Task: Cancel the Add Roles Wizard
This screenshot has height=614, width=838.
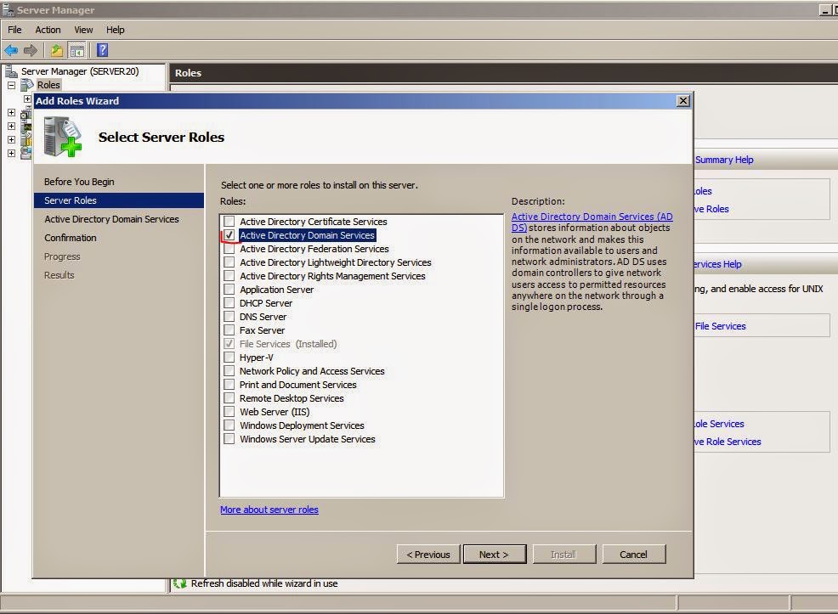Action: pyautogui.click(x=633, y=555)
